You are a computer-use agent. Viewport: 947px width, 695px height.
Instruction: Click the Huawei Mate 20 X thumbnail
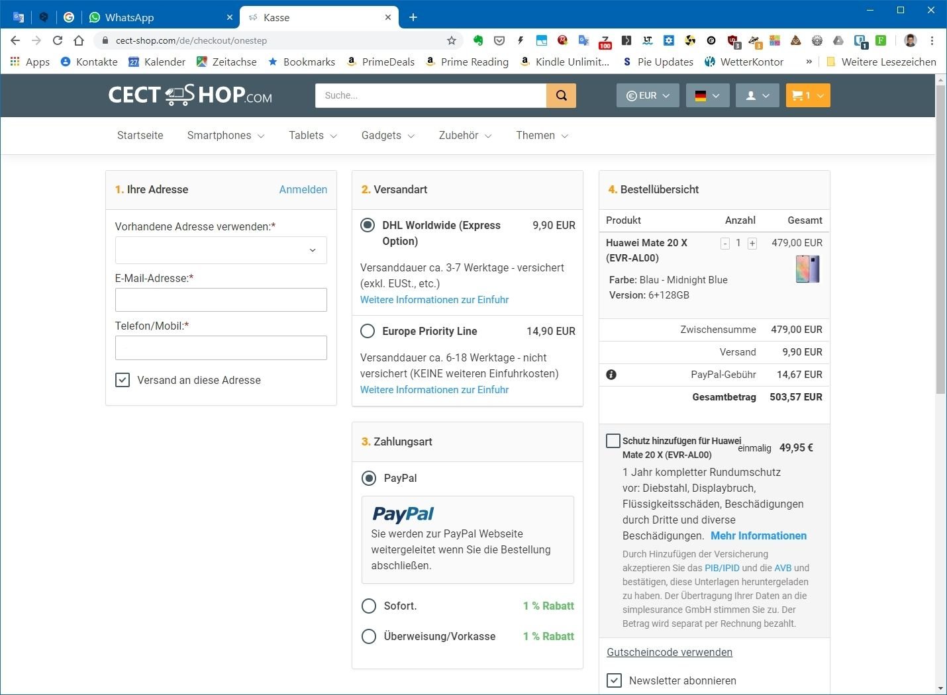click(808, 269)
